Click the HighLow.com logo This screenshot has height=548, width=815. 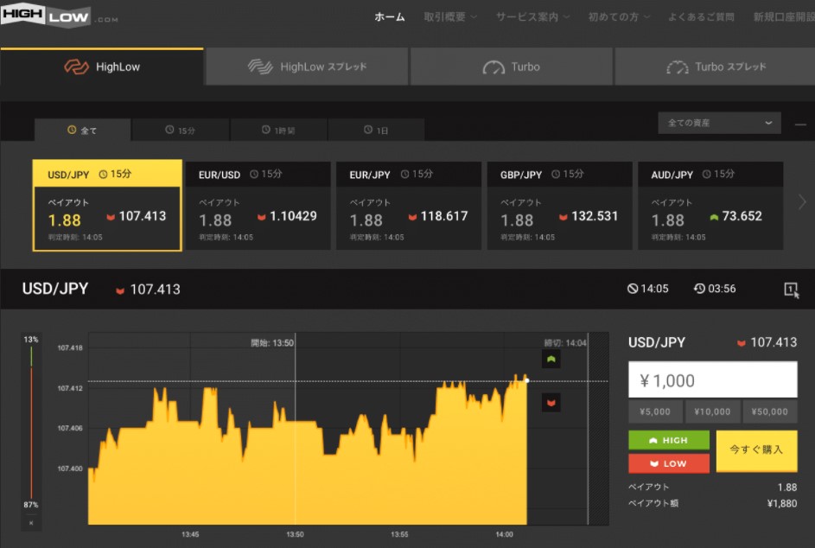coord(59,16)
